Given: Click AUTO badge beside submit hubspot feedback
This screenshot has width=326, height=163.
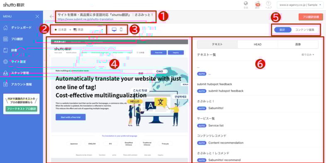Looking at the screenshot, I should [202, 91].
